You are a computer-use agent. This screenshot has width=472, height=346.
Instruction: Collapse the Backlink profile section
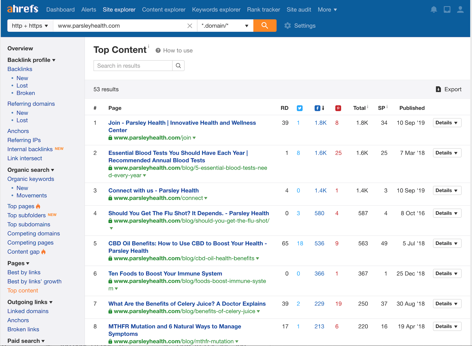tap(31, 60)
